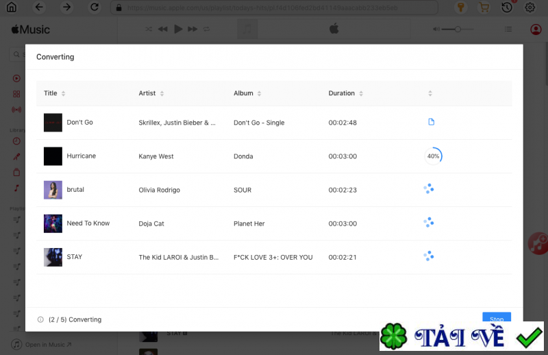The width and height of the screenshot is (548, 355).
Task: Navigate forward with the right arrow
Action: click(x=66, y=7)
